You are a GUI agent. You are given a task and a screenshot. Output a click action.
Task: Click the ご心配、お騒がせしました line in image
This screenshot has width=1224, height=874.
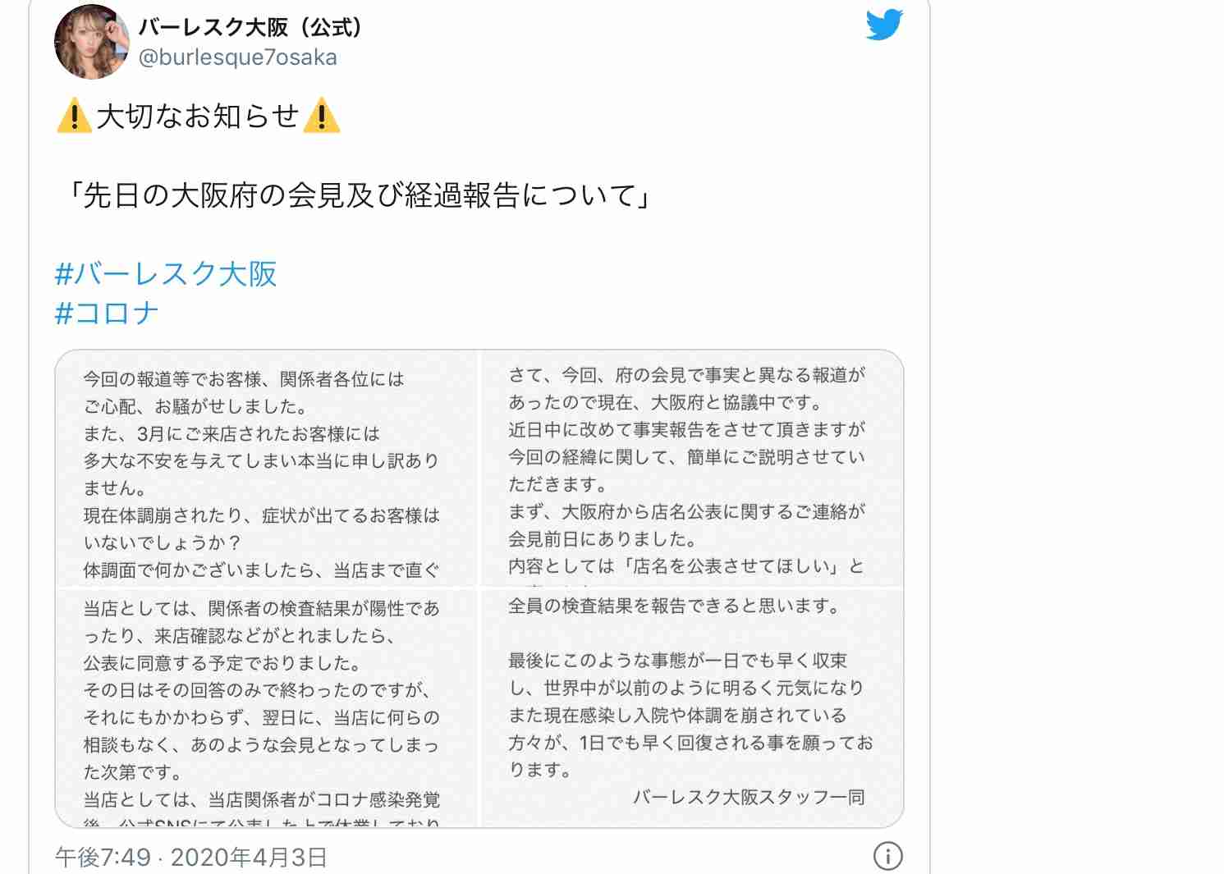(x=195, y=406)
